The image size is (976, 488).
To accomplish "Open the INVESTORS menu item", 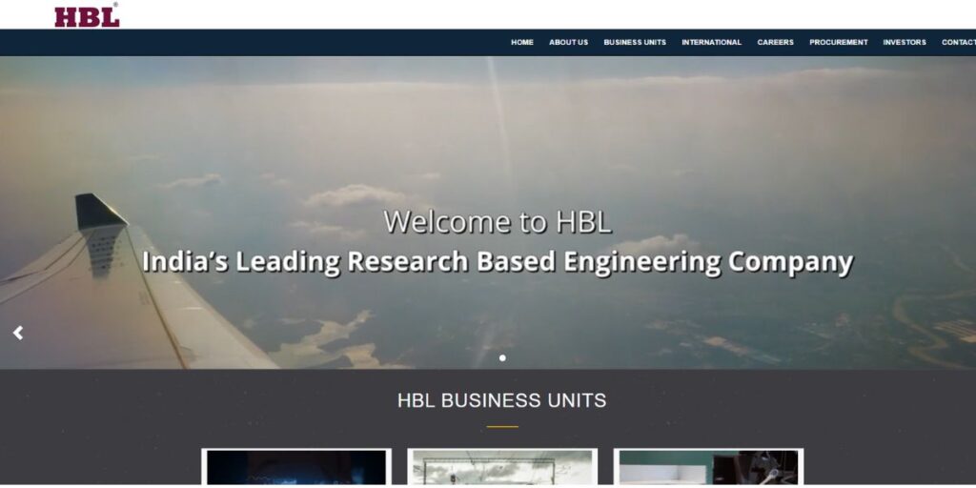I will tap(905, 42).
